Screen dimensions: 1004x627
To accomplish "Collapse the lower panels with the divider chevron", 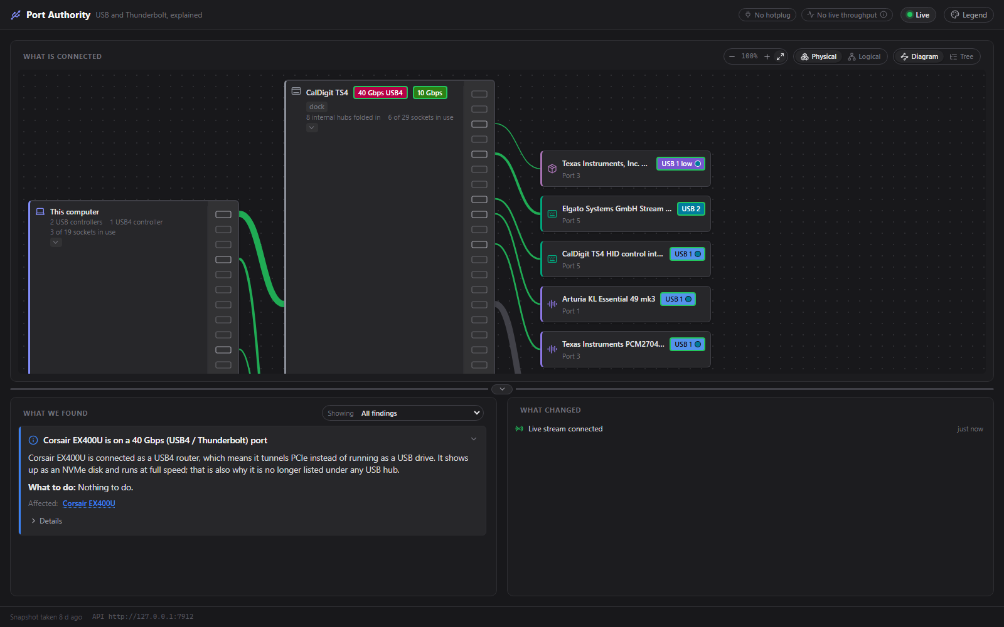I will pyautogui.click(x=502, y=389).
